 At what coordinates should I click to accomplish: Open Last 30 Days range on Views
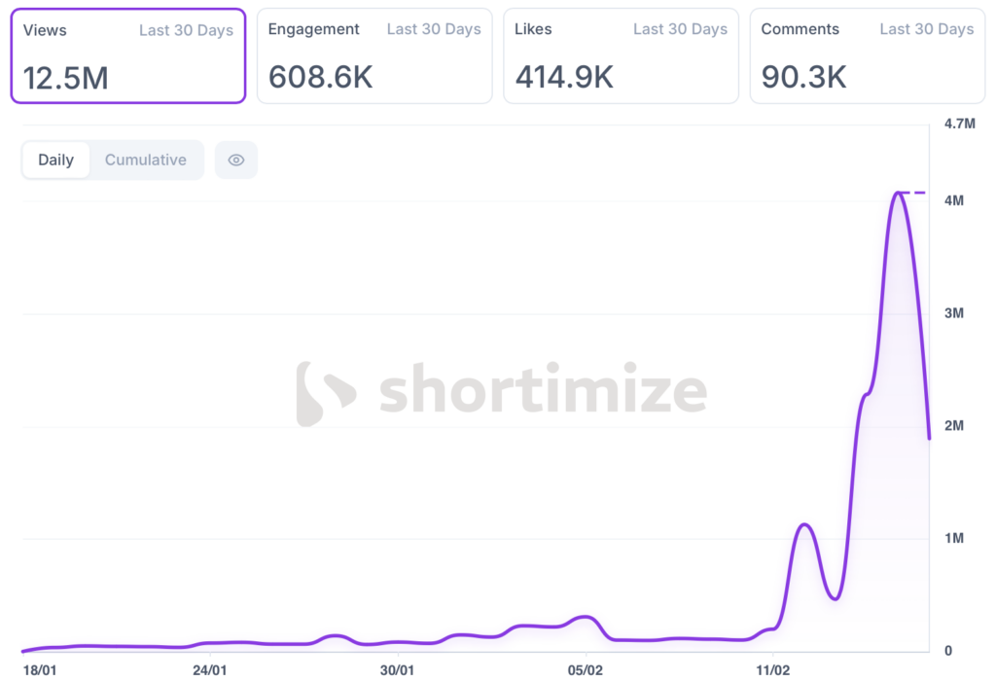(x=186, y=30)
